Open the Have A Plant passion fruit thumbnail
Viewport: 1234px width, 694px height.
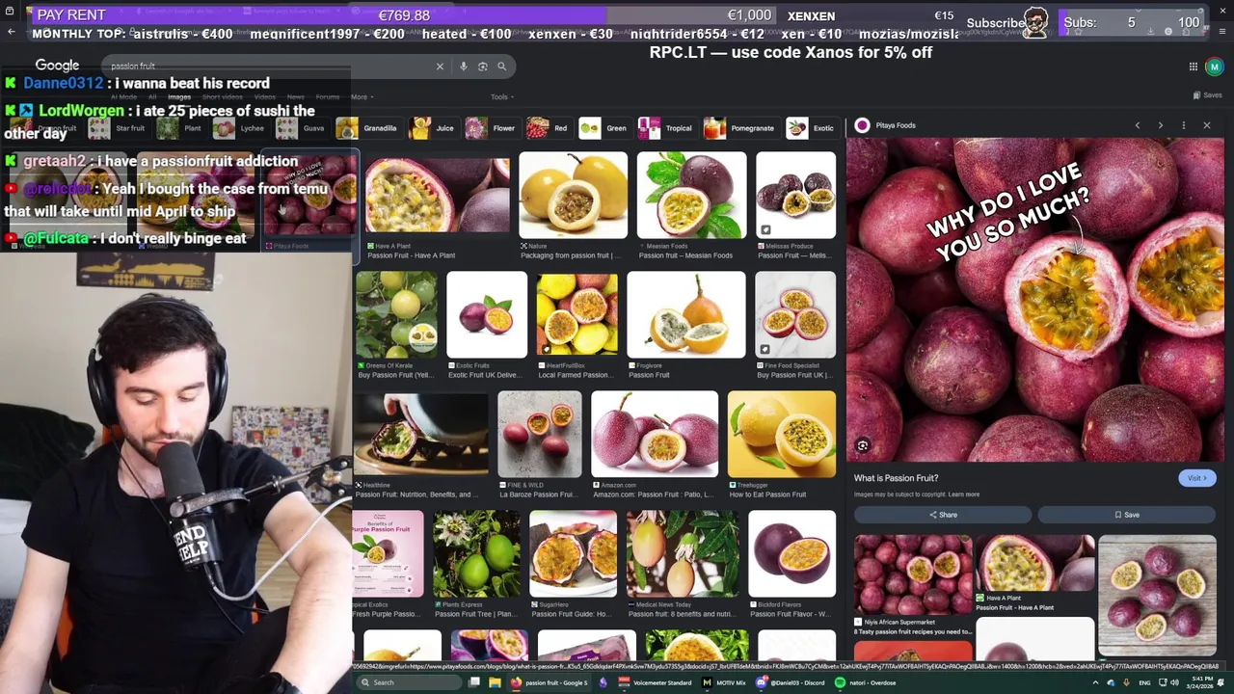437,196
